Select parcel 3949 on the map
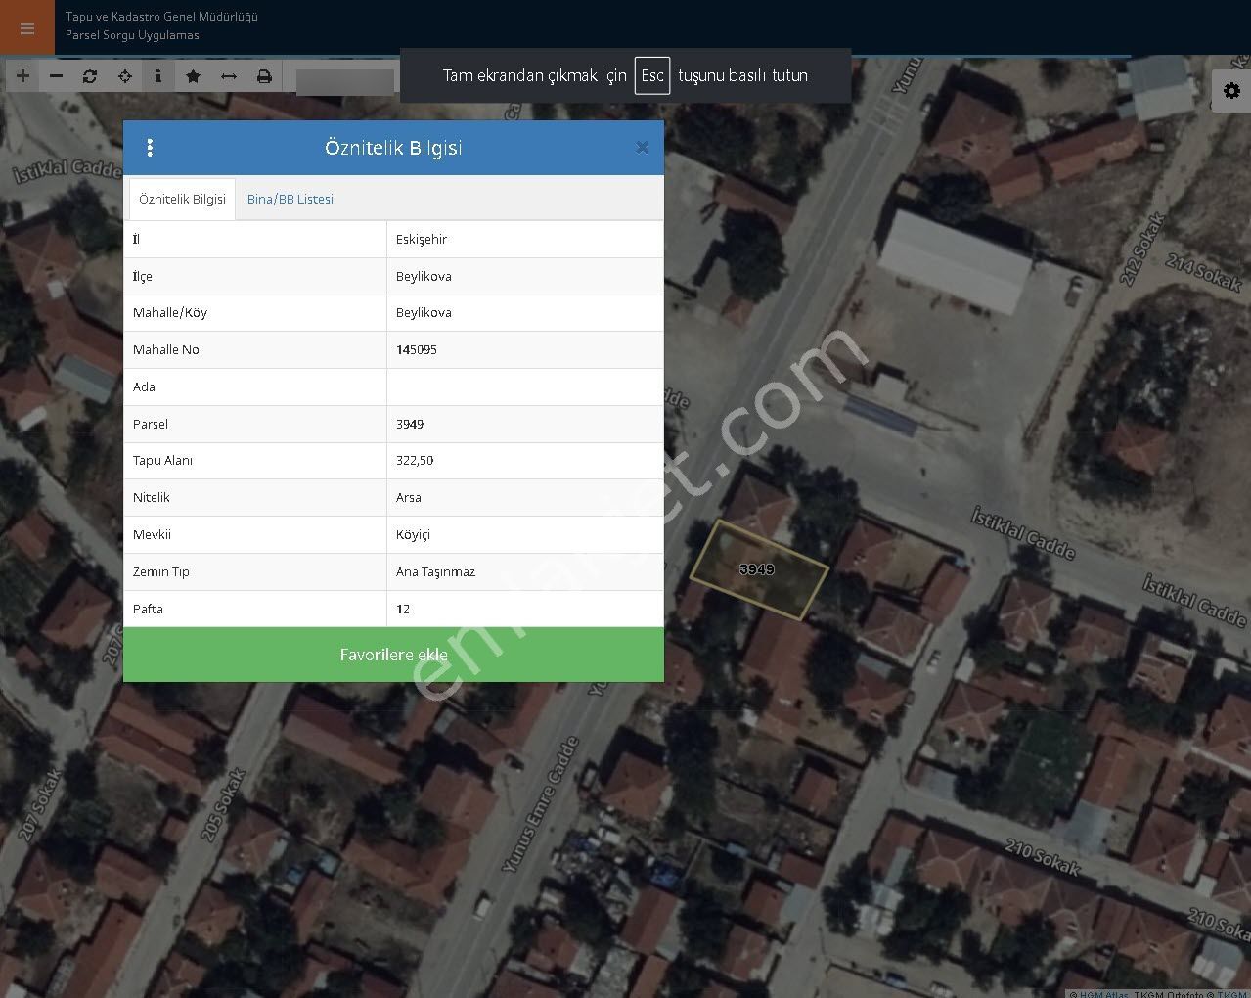1251x998 pixels. (758, 569)
